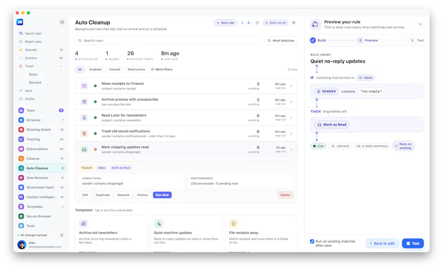Viewport: 443px width, 270px height.
Task: Open Subscriptions in sidebar
Action: [x=37, y=149]
